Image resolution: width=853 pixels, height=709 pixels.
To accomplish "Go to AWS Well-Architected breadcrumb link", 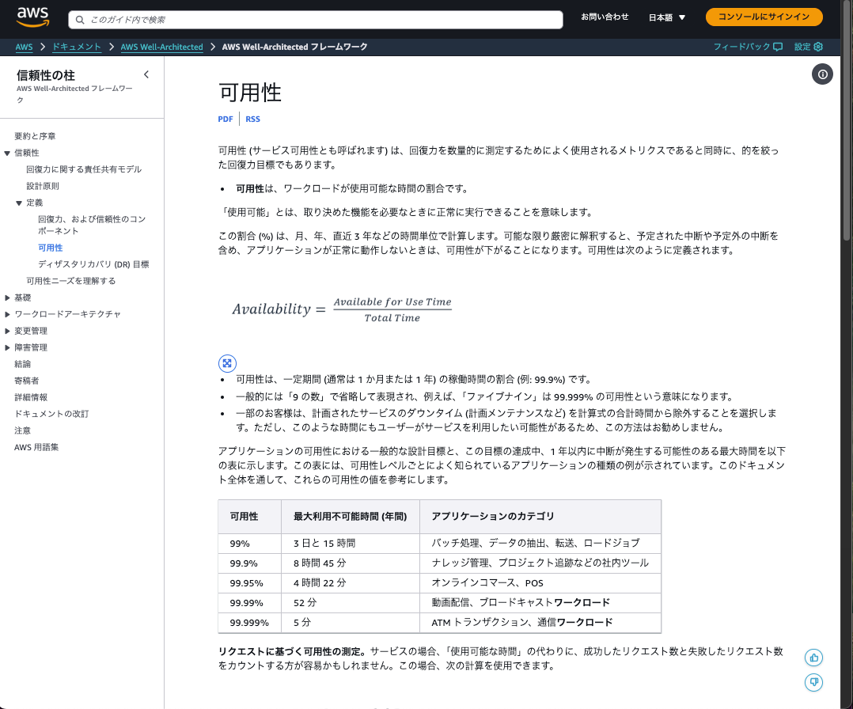I will [161, 47].
